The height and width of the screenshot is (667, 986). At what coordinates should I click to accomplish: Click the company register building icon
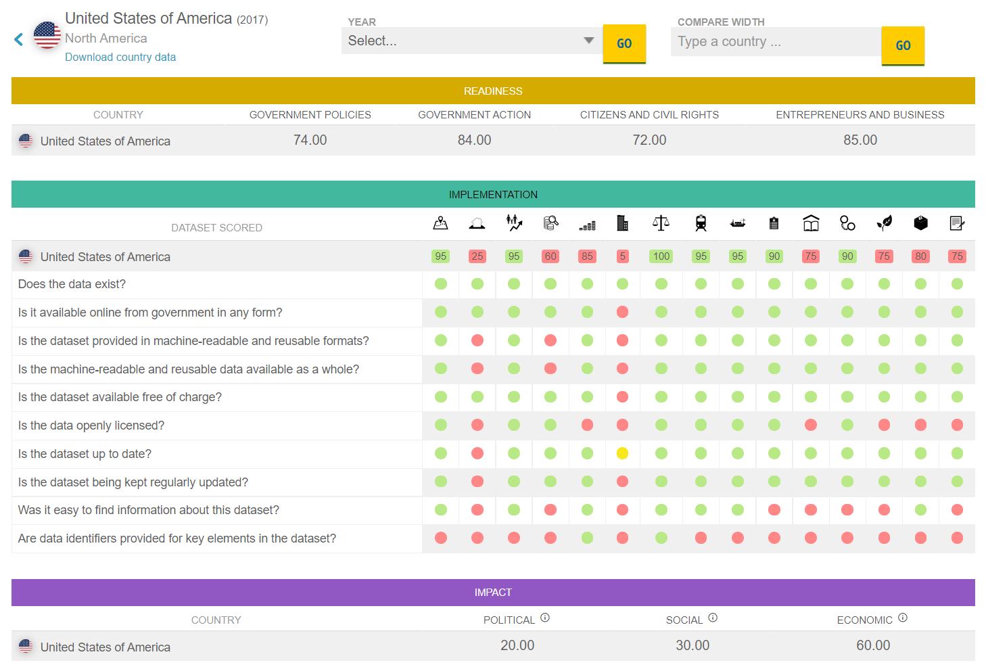tap(623, 223)
